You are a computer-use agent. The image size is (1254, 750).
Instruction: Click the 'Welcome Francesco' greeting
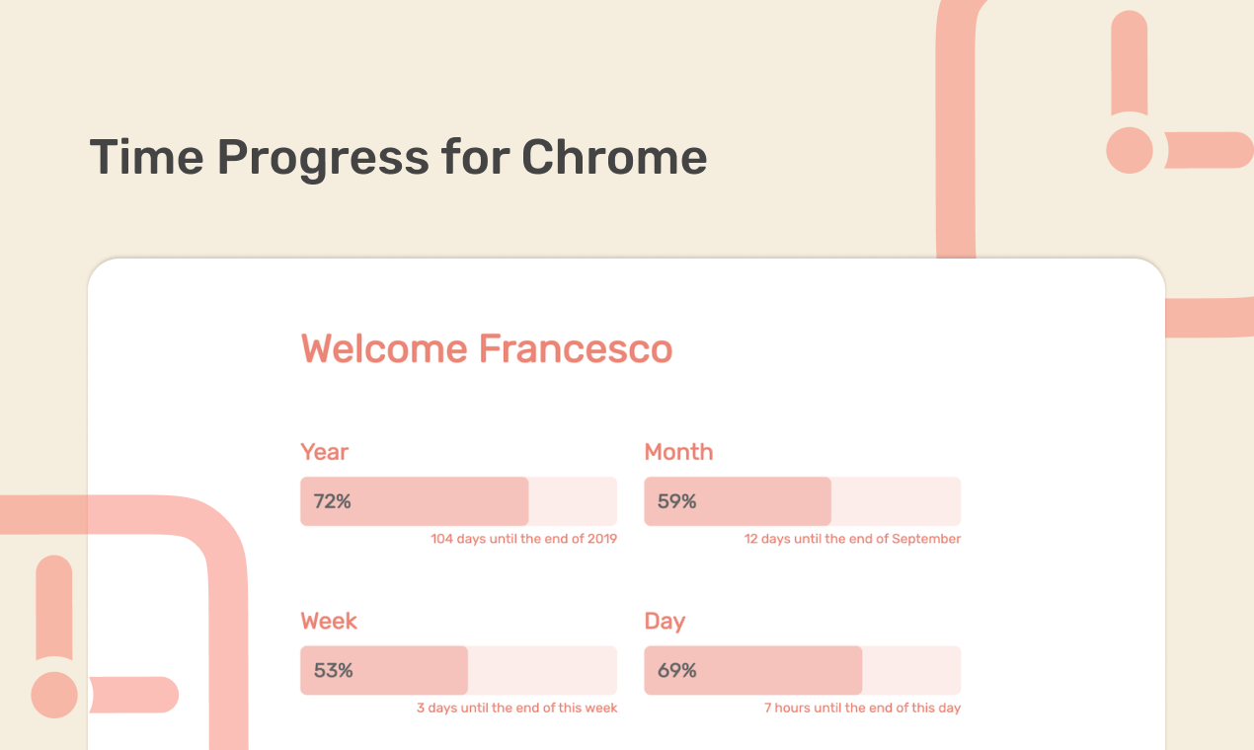[x=486, y=349]
